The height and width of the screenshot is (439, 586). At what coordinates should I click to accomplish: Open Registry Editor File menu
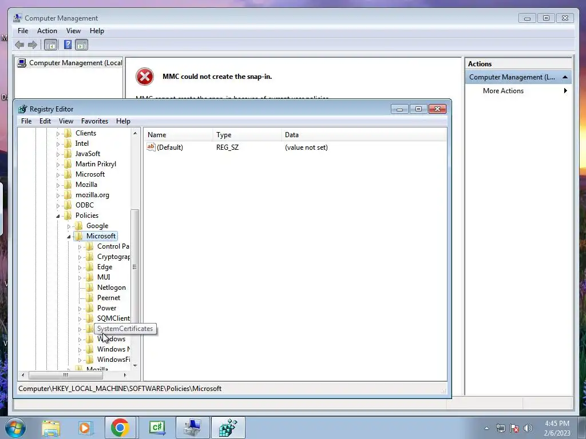(26, 121)
